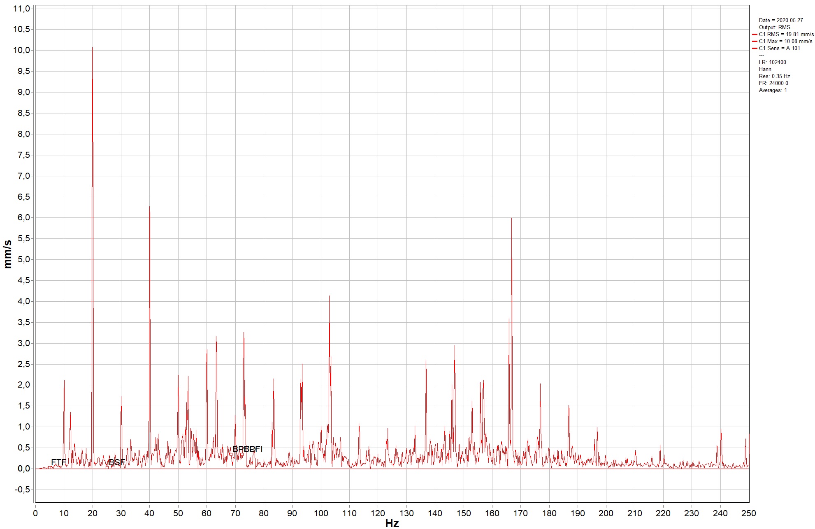Click the red swatch beside C1 Sens legend
The height and width of the screenshot is (529, 815).
(x=755, y=49)
